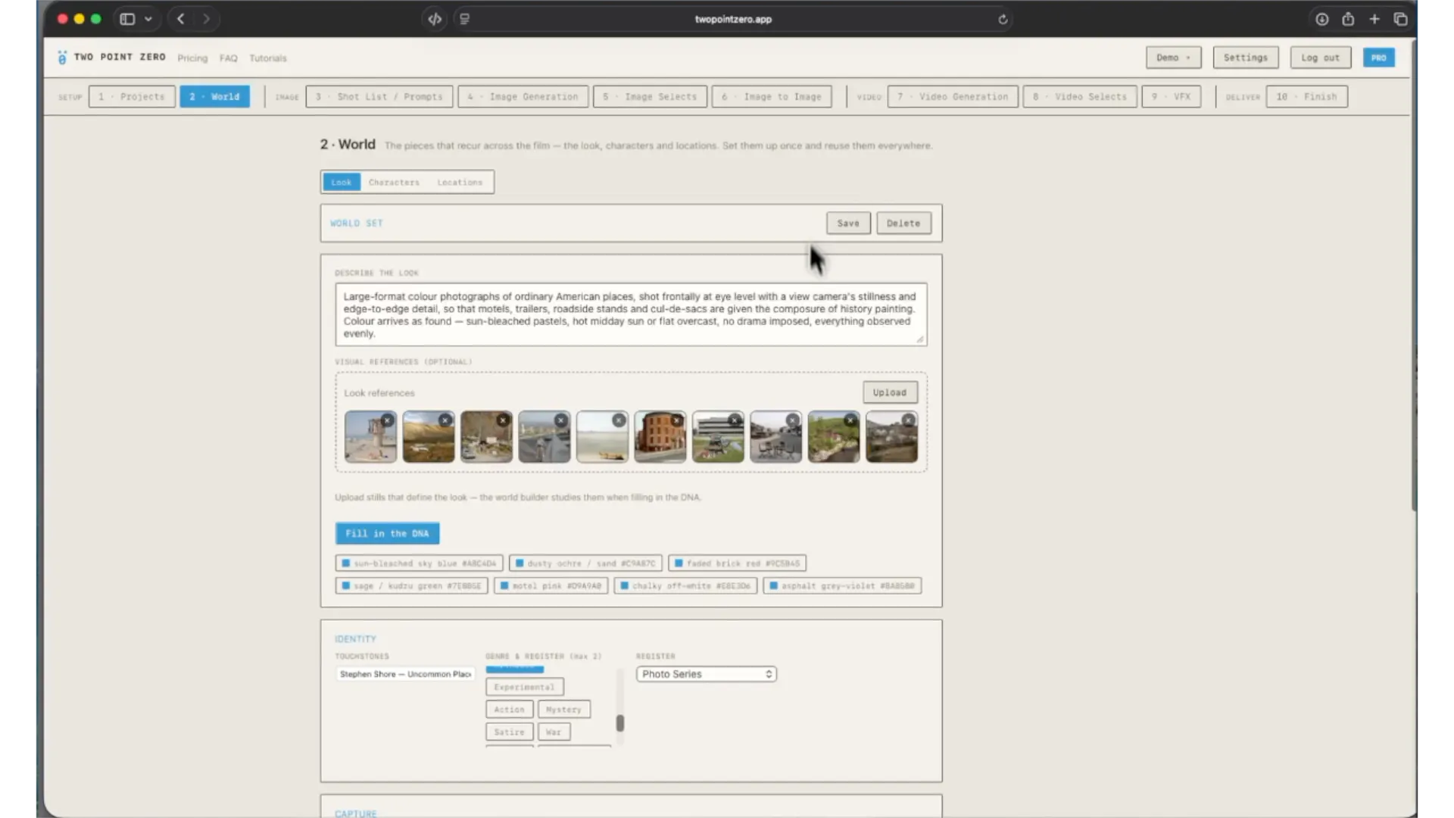Toggle the Action genre tag
The width and height of the screenshot is (1454, 818).
509,710
